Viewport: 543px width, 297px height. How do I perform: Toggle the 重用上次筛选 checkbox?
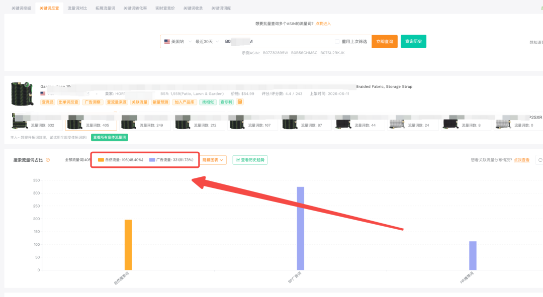pyautogui.click(x=337, y=42)
